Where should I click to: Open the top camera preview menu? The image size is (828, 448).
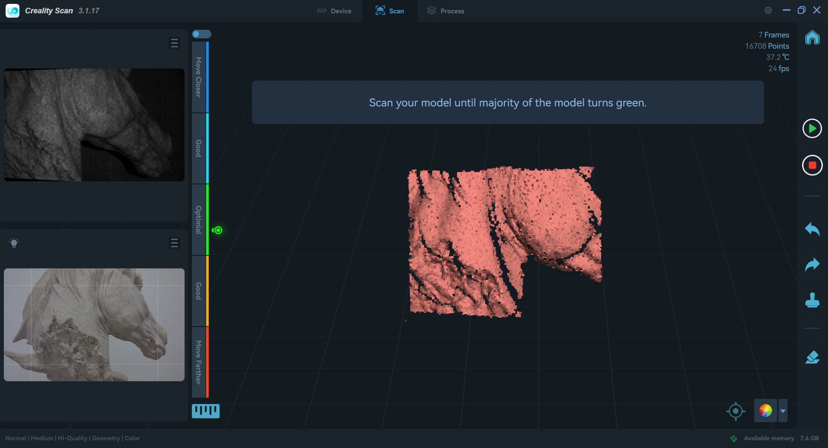(x=174, y=43)
